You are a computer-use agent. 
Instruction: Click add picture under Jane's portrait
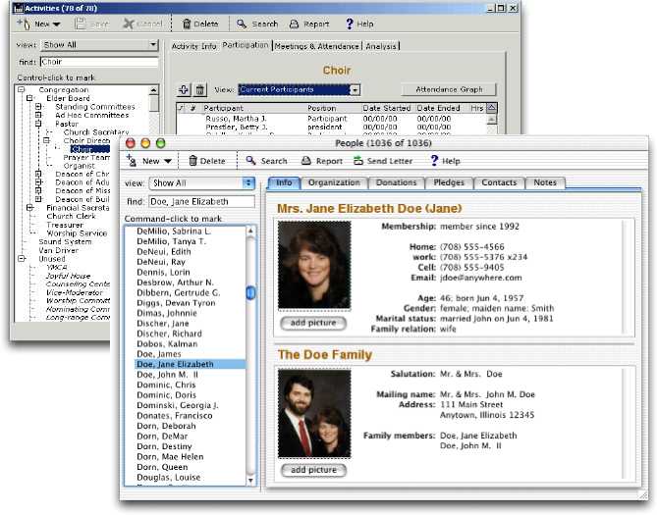click(313, 322)
